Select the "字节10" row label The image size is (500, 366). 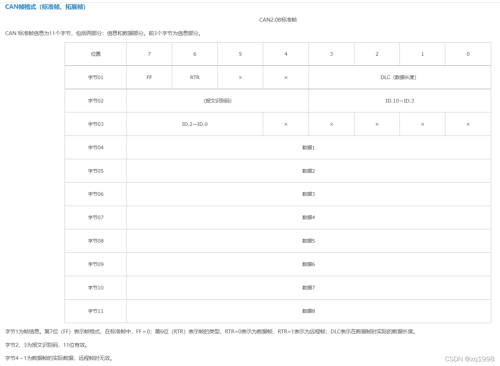[x=96, y=288]
